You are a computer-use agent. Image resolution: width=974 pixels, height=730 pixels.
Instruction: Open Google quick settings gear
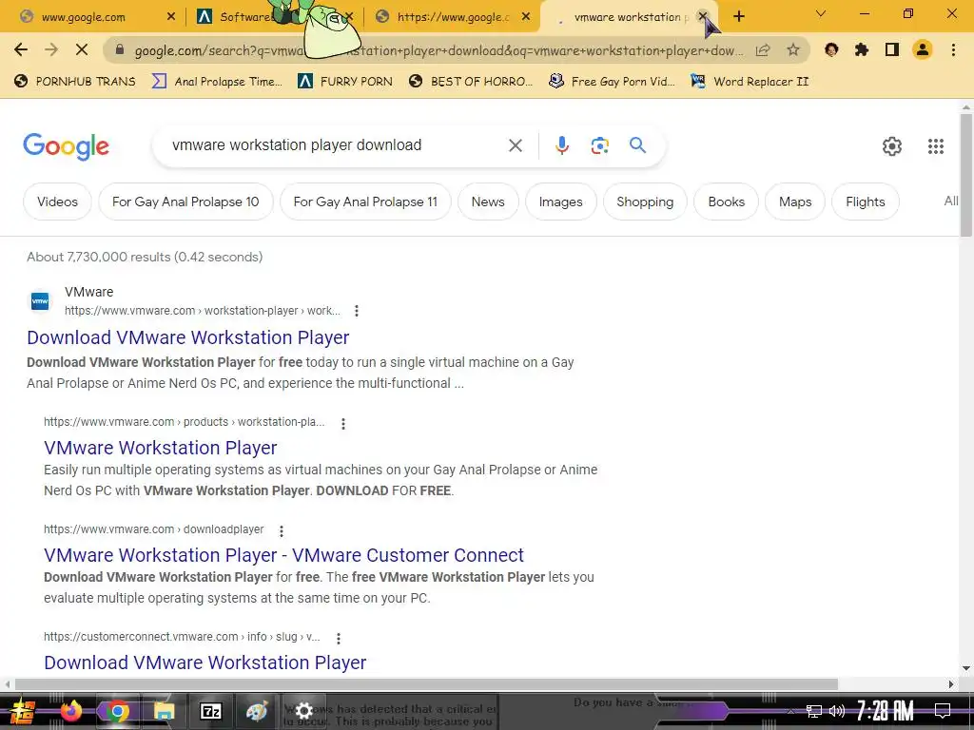tap(892, 146)
